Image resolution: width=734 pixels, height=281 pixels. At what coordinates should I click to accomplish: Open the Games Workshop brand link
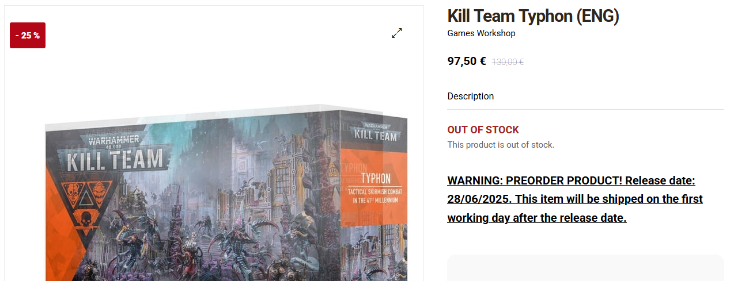point(481,33)
